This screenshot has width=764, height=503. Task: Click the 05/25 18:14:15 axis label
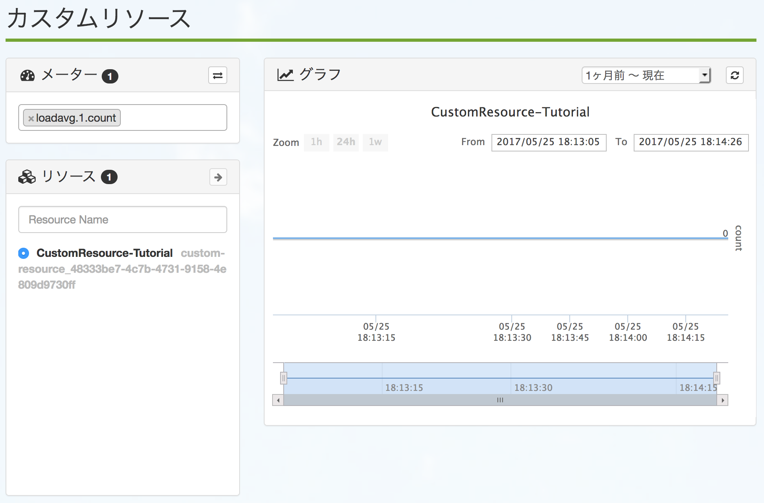point(686,332)
